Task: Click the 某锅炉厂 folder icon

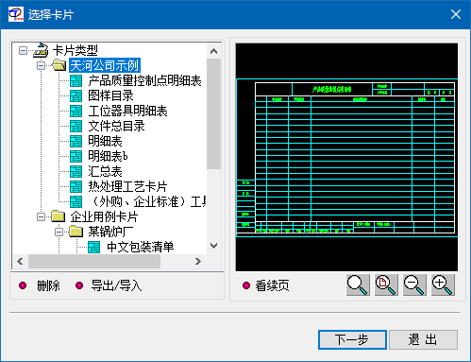Action: coord(76,232)
